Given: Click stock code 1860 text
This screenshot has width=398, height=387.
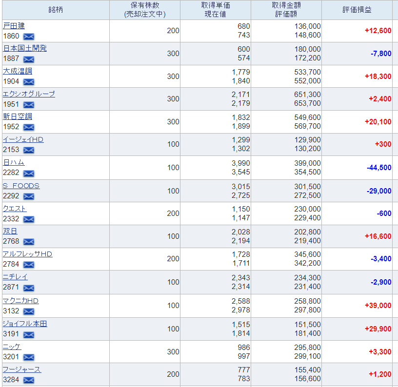Looking at the screenshot, I should (11, 36).
